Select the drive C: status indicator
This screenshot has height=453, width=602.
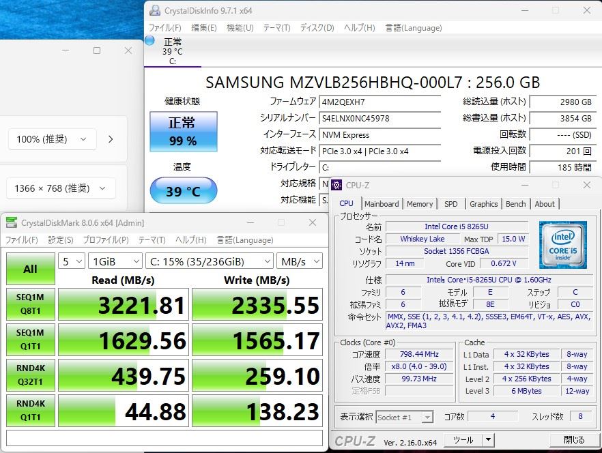pyautogui.click(x=172, y=51)
